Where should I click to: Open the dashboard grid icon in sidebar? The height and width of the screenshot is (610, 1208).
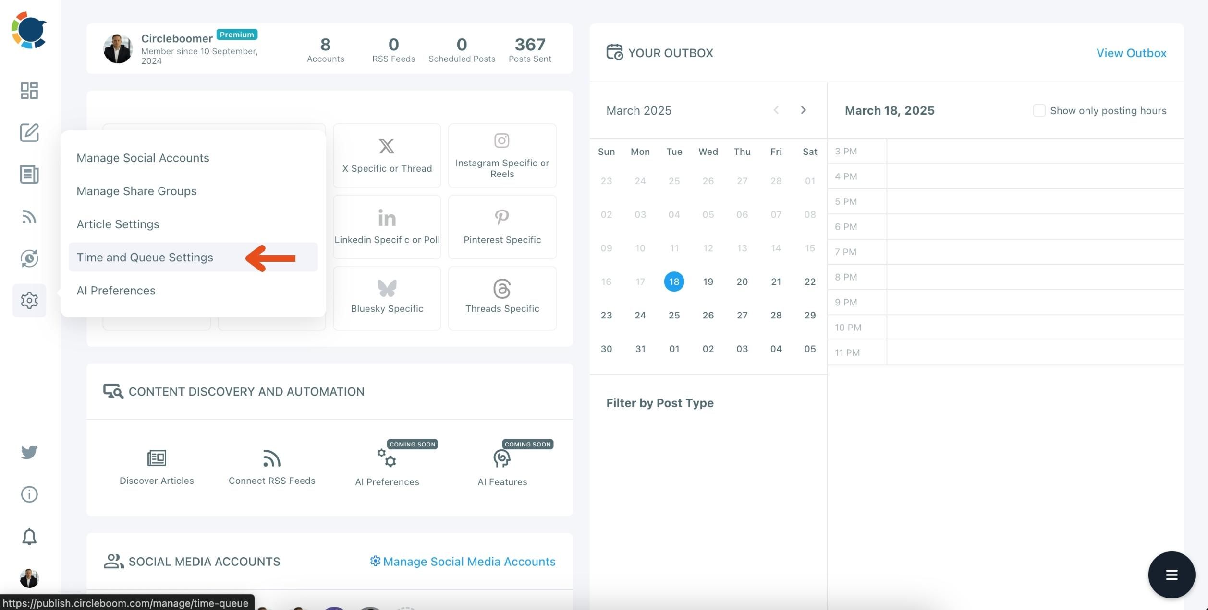tap(29, 91)
